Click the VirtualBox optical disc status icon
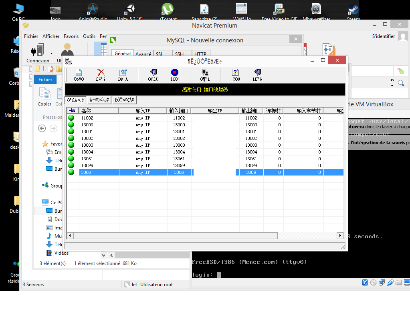This screenshot has width=410, height=309. point(374,282)
